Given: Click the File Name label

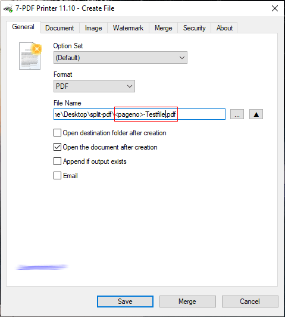Looking at the screenshot, I should point(67,103).
